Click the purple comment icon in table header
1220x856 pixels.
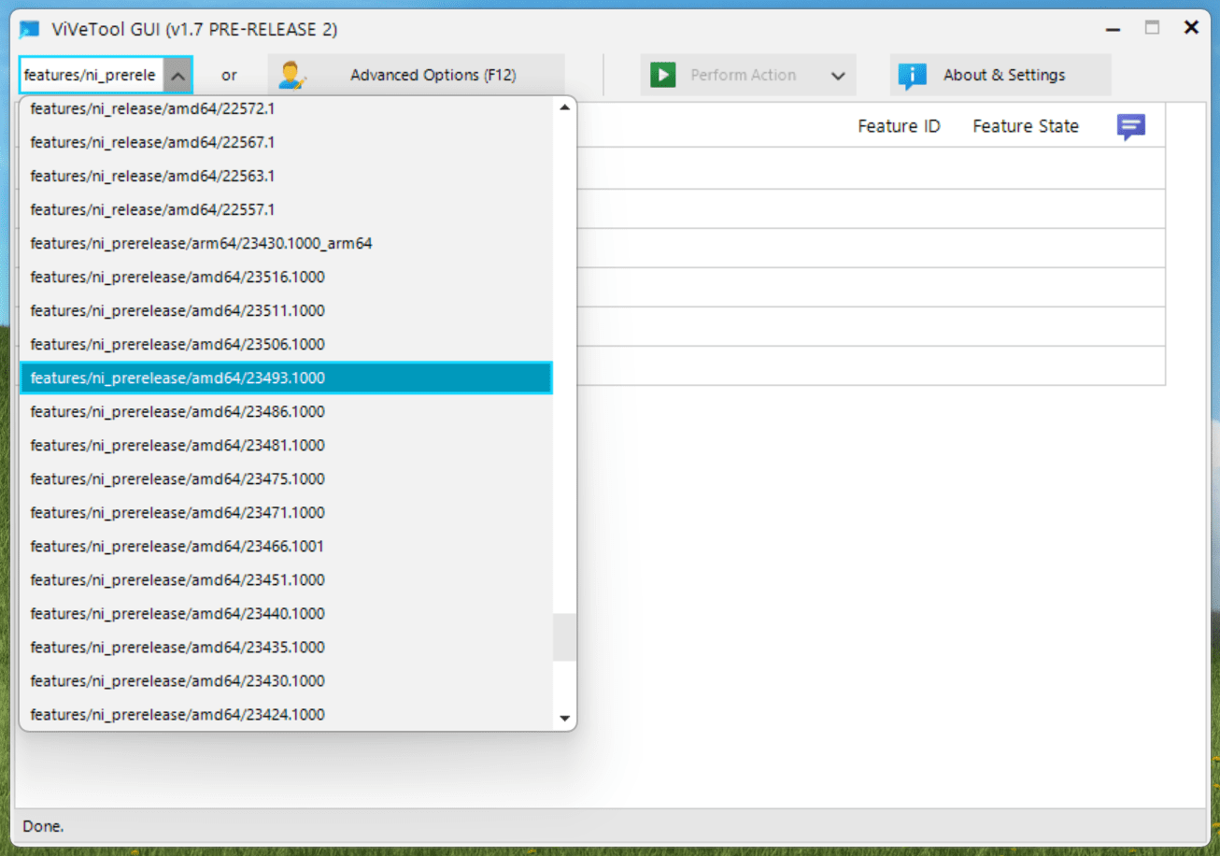[1131, 127]
